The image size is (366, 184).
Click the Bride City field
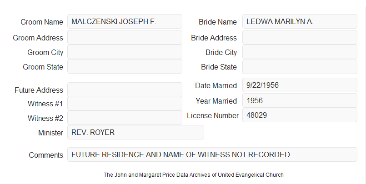pos(300,52)
